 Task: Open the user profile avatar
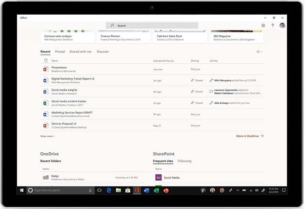282,25
